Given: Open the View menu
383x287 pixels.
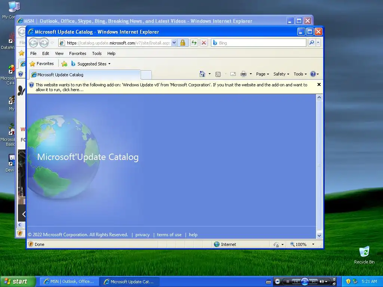Looking at the screenshot, I should 59,53.
